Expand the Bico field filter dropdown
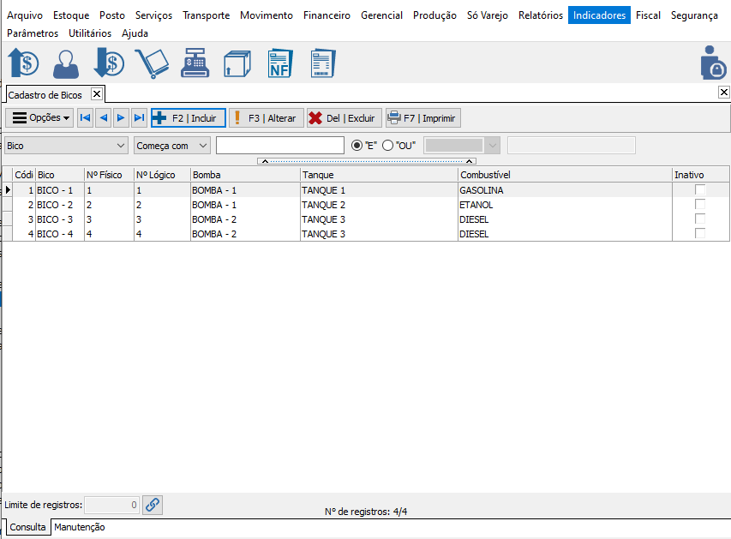The width and height of the screenshot is (731, 539). click(x=119, y=146)
